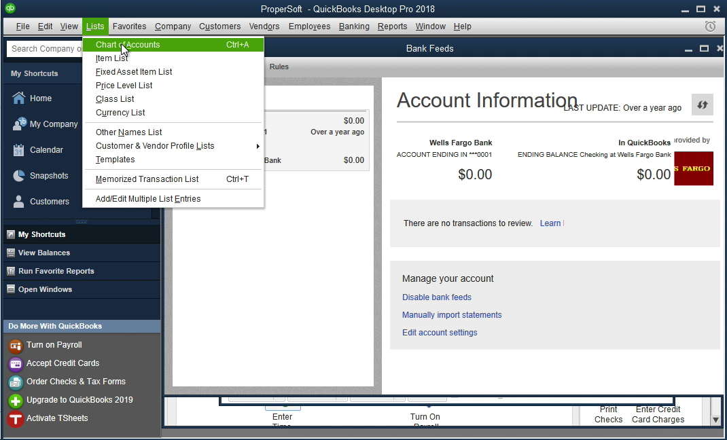Click the Accept Credit Cards icon
Screen dimensions: 727x440
[x=16, y=363]
